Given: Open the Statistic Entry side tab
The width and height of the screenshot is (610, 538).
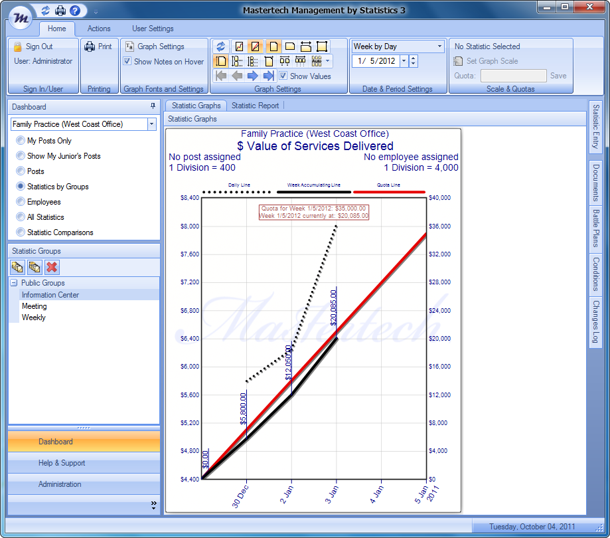Looking at the screenshot, I should pyautogui.click(x=595, y=126).
